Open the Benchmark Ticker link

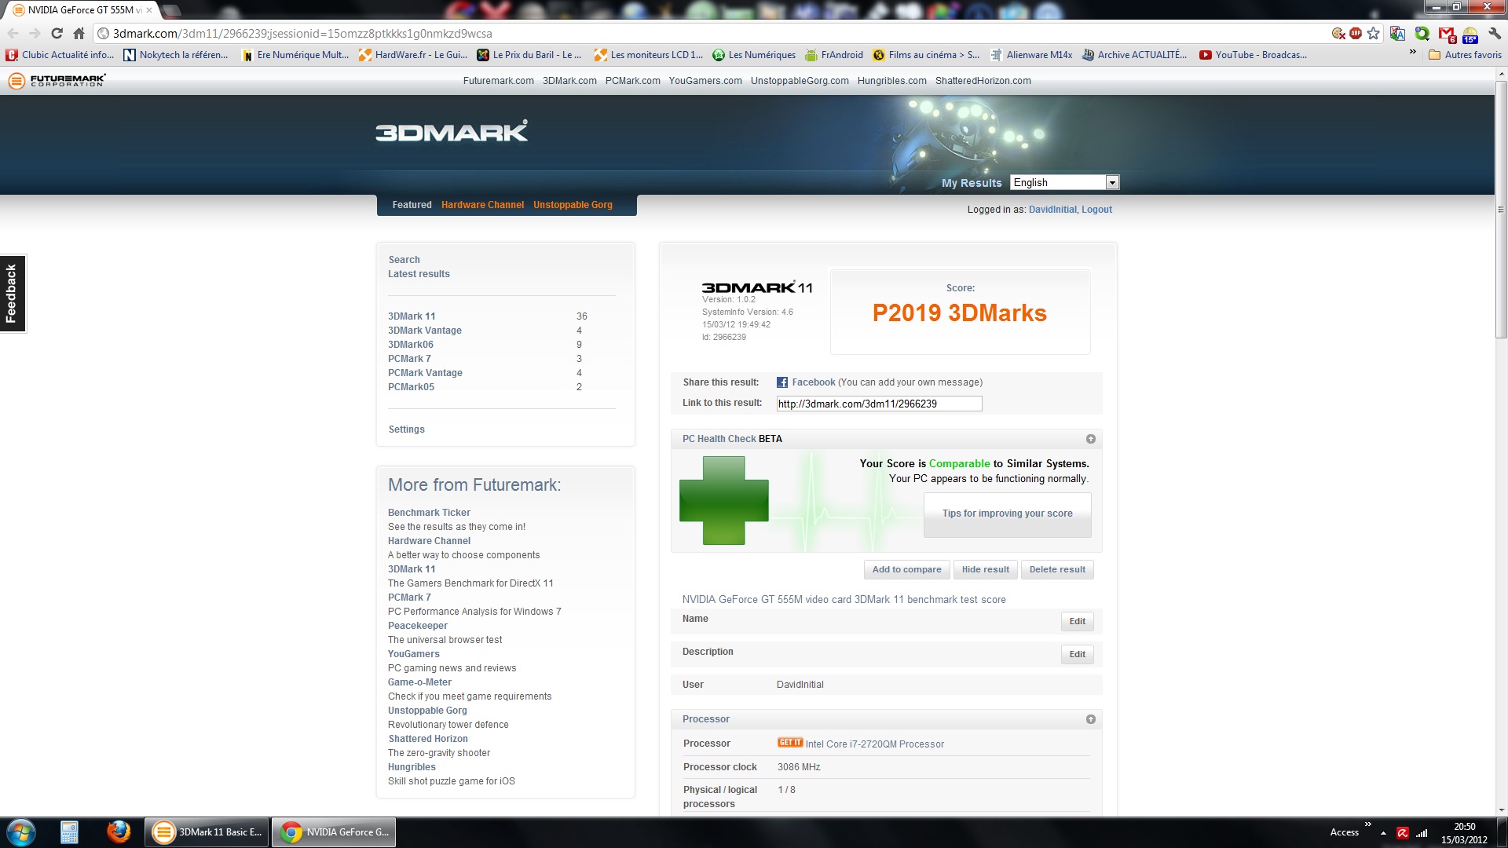click(429, 513)
